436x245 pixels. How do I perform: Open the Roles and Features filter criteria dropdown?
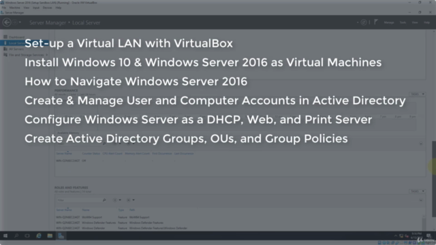click(x=117, y=200)
